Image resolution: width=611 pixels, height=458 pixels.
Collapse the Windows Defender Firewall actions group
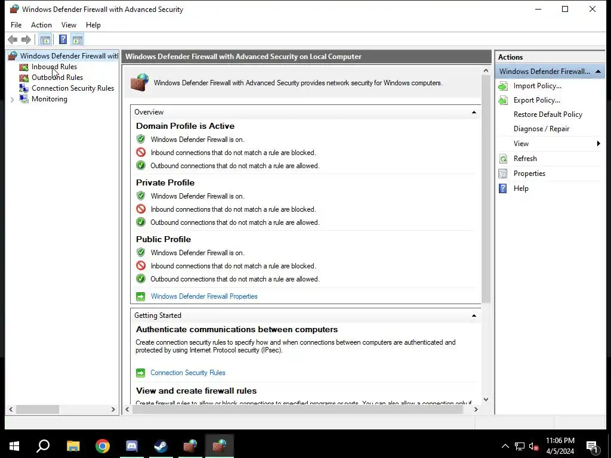598,72
